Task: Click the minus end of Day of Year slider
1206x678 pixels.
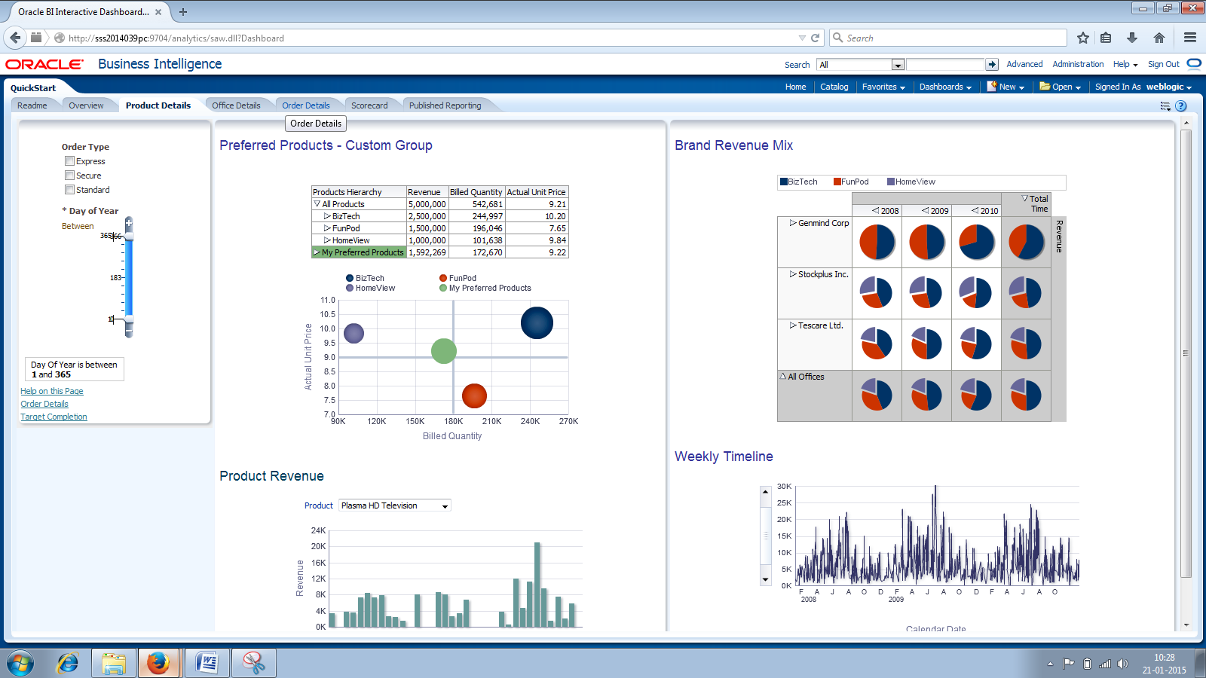Action: [129, 331]
